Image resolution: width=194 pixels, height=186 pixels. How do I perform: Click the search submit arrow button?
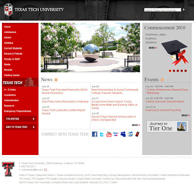(184, 10)
